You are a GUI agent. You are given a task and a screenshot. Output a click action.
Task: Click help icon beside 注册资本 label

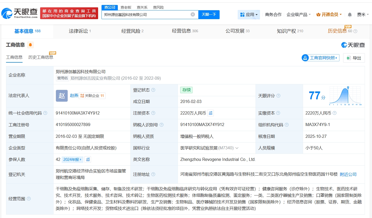coord(153,113)
